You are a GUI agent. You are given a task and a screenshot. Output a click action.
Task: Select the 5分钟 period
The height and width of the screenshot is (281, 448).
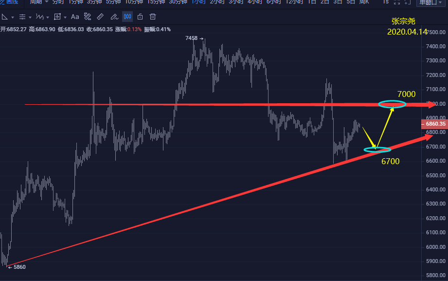coord(113,2)
